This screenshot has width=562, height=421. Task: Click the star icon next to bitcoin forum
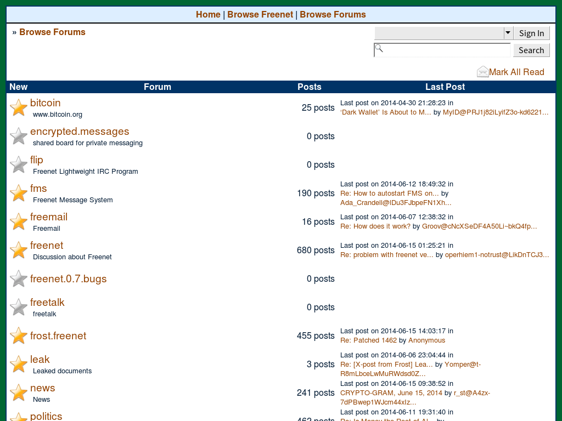(18, 107)
